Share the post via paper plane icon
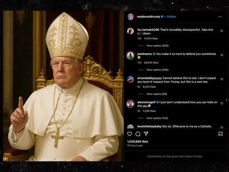Viewport: 229px width, 172px height. (x=146, y=134)
